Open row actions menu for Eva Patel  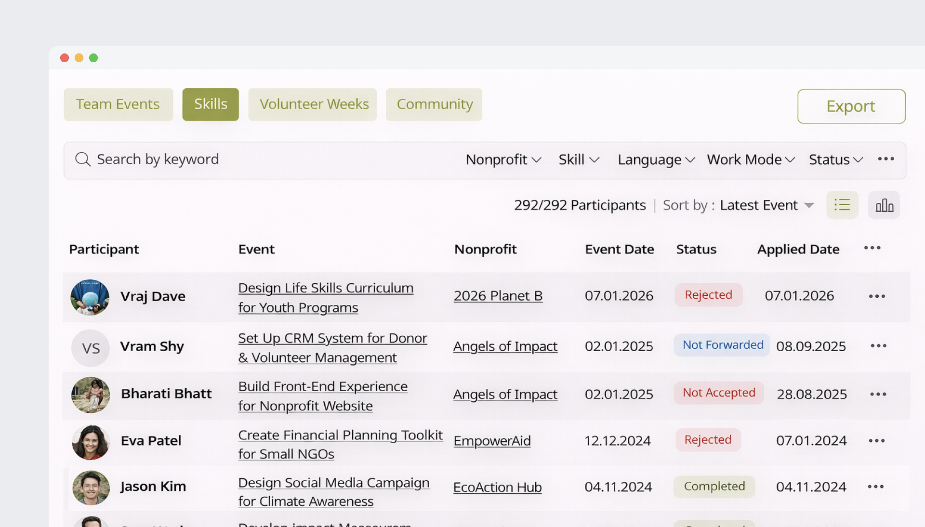pyautogui.click(x=876, y=441)
